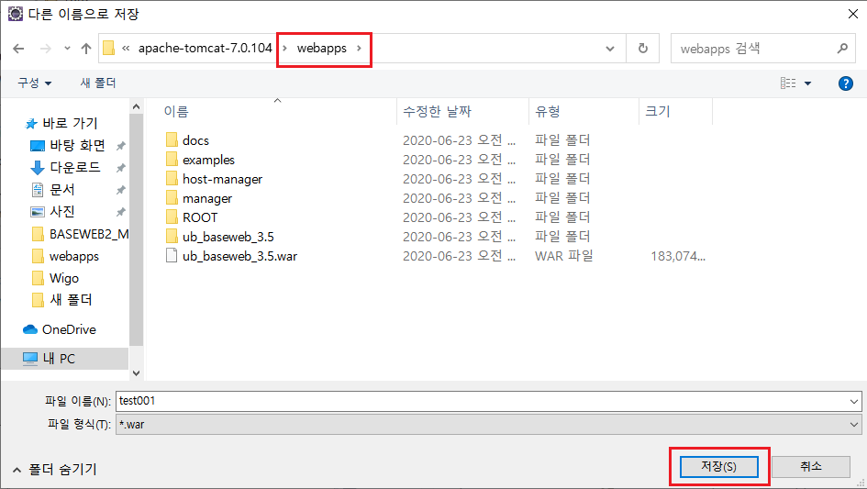Show hidden path segments via double chevron
This screenshot has width=867, height=489.
pyautogui.click(x=126, y=48)
